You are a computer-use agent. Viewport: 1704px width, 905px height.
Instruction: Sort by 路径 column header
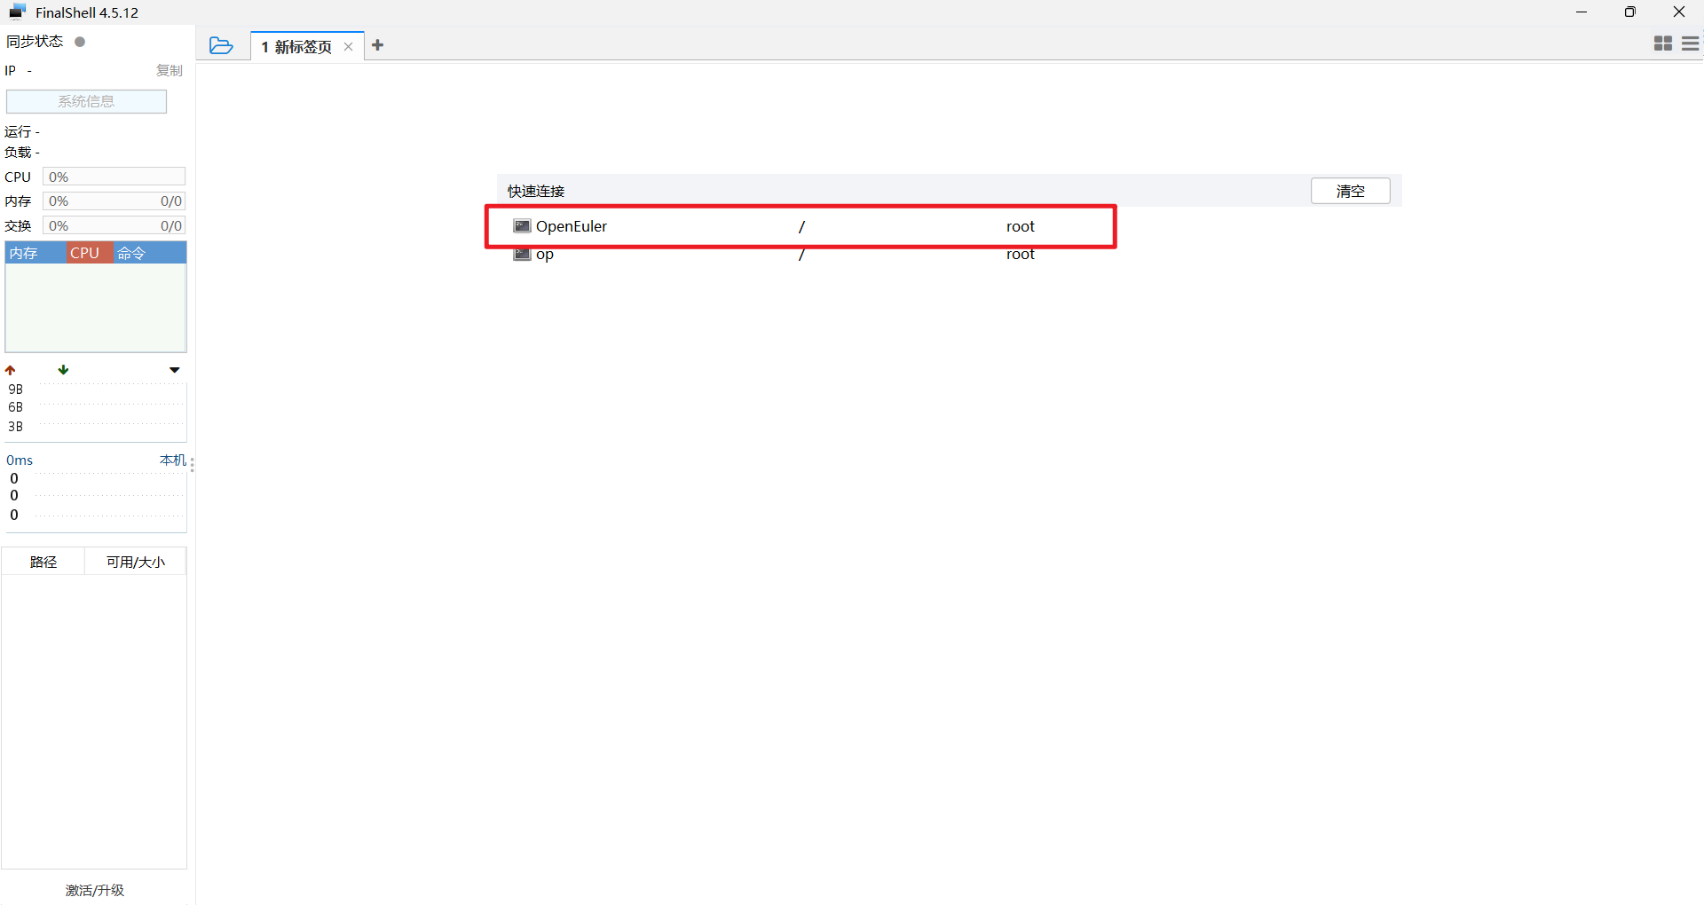point(43,562)
